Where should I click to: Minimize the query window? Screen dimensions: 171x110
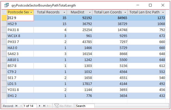pyautogui.click(x=138, y=5)
